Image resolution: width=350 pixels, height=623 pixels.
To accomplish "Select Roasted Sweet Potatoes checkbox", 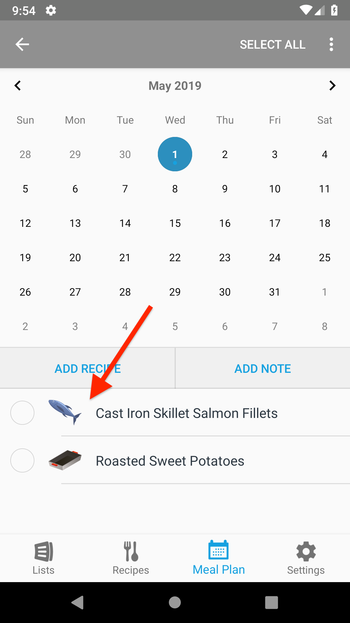I will click(22, 460).
